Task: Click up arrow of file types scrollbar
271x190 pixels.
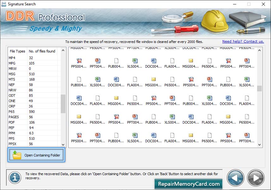Action: pyautogui.click(x=63, y=51)
